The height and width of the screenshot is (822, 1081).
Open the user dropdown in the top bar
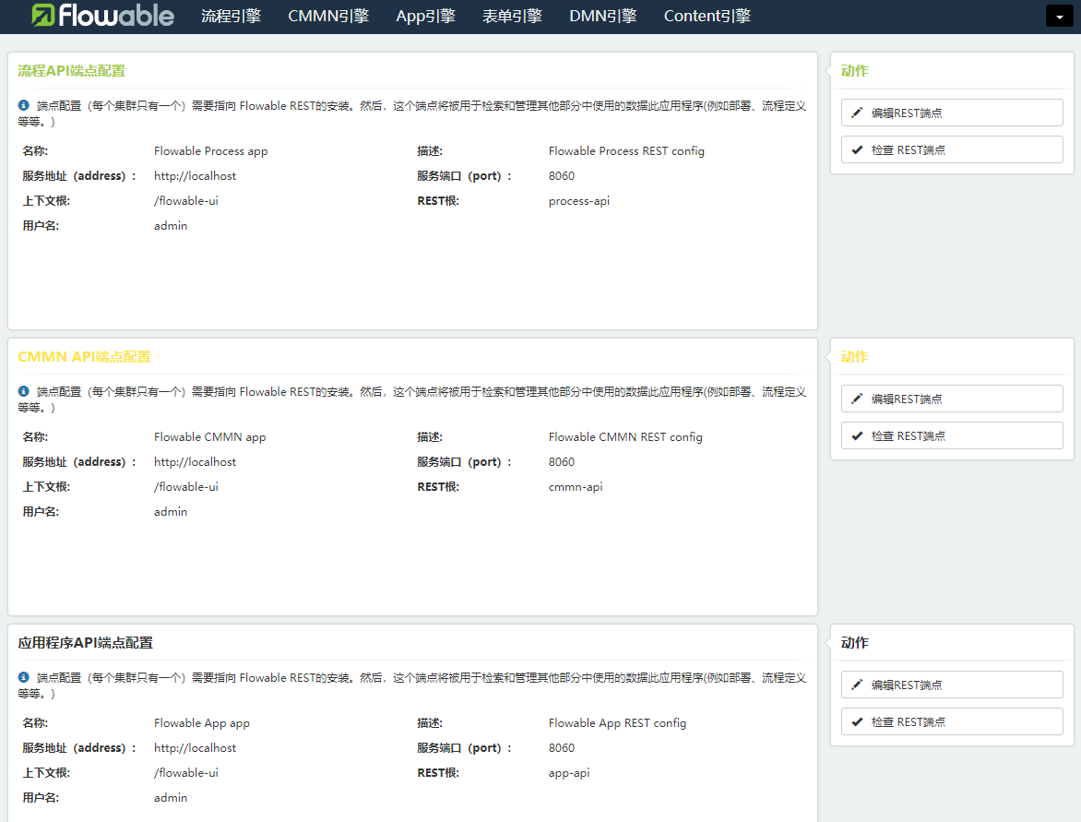click(1059, 16)
